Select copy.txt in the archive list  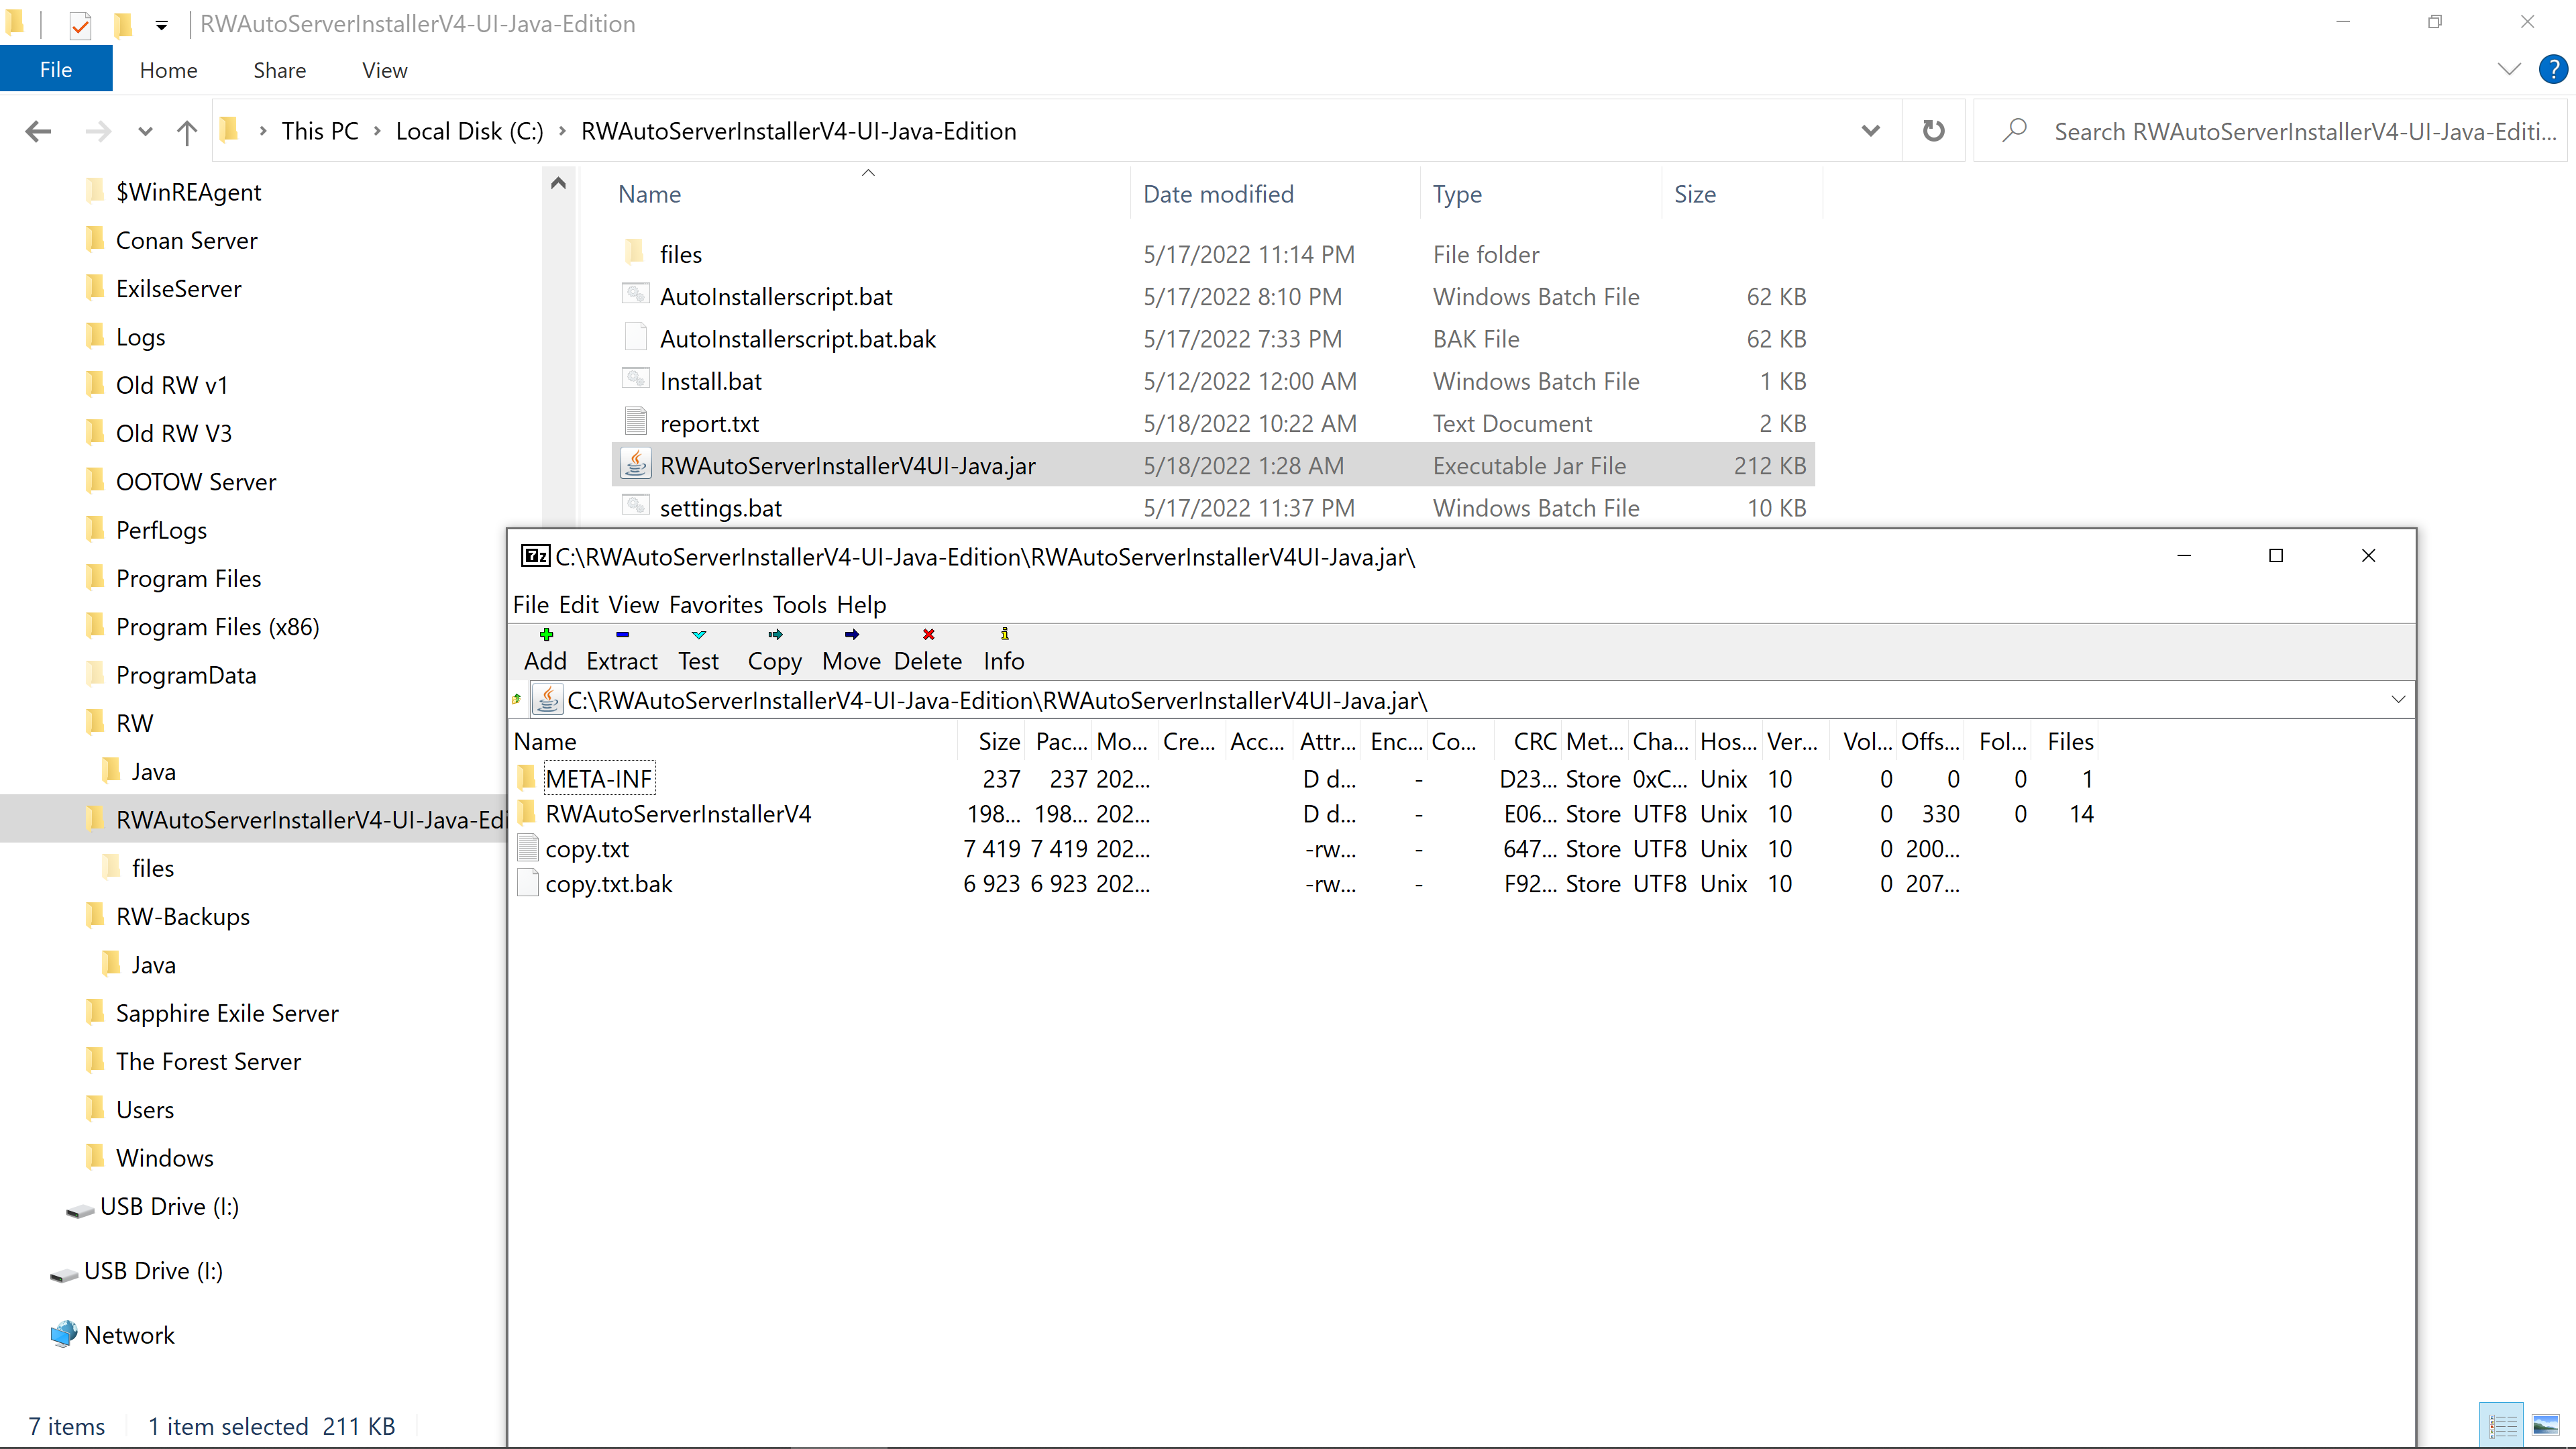587,849
